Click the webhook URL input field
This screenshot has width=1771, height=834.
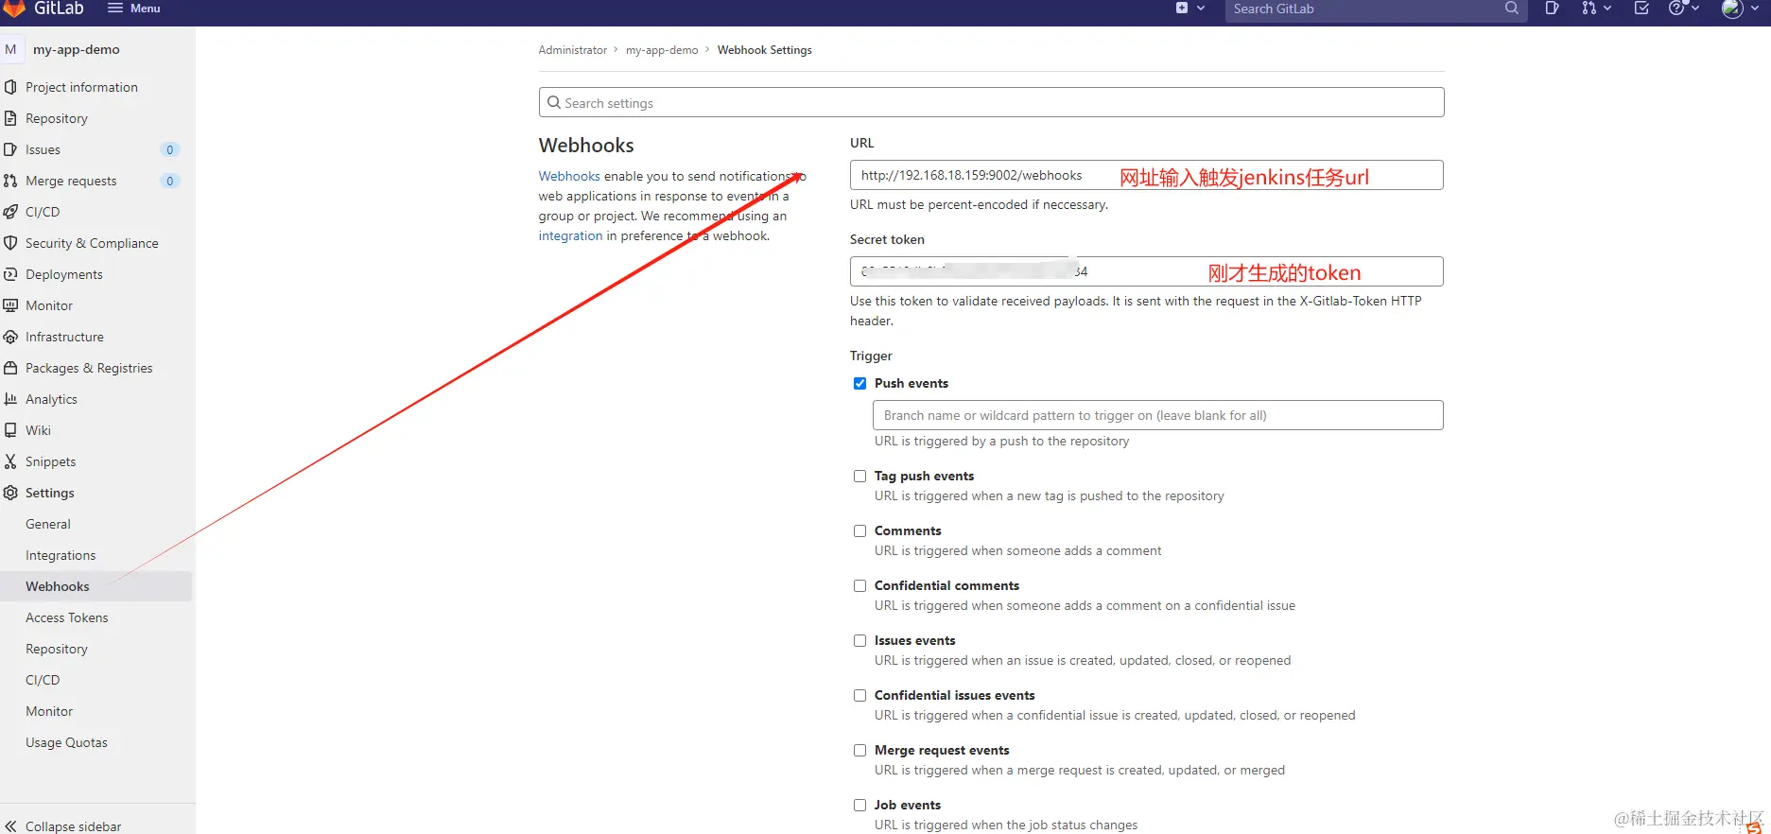(1146, 175)
